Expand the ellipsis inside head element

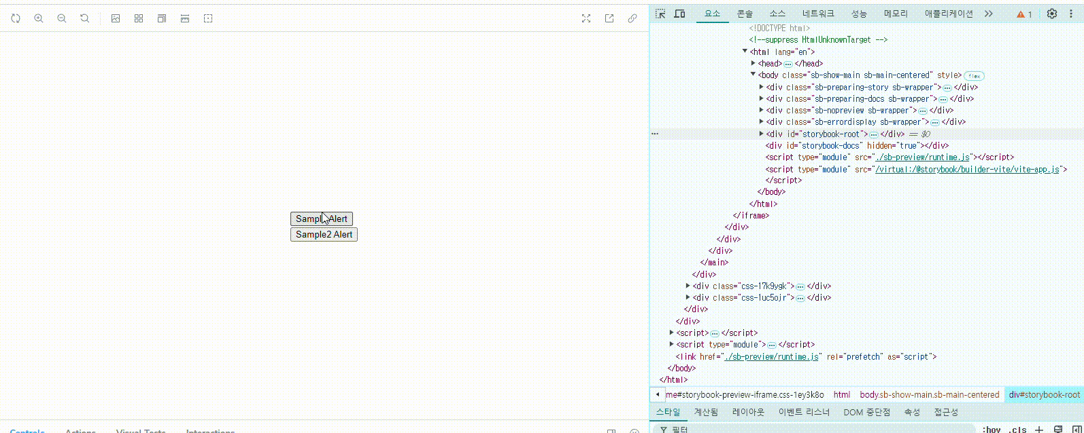787,64
